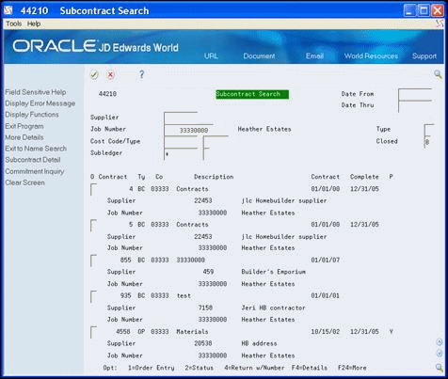
Task: Click contract date 10/15/02
Action: (326, 332)
